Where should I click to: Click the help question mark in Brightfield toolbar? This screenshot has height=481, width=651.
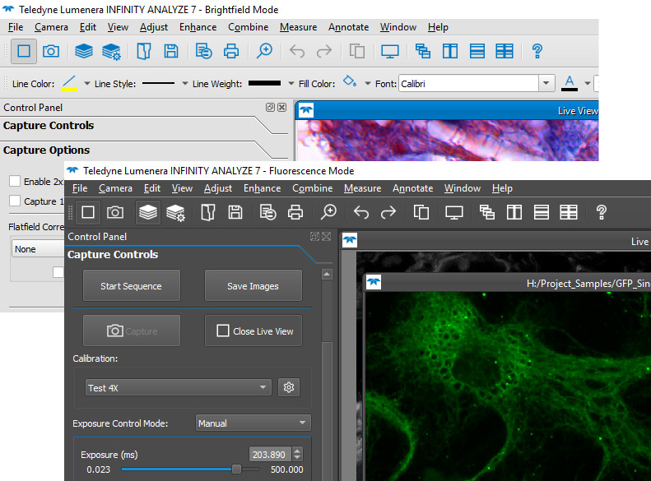point(537,52)
